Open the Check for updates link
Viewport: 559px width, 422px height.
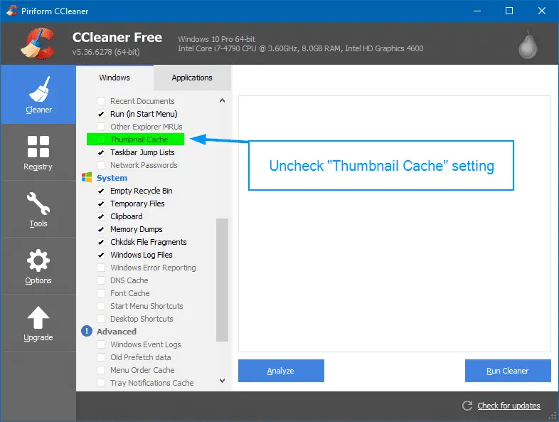click(x=509, y=406)
